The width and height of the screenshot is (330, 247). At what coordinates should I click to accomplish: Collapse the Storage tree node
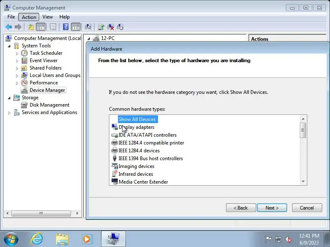(x=9, y=98)
